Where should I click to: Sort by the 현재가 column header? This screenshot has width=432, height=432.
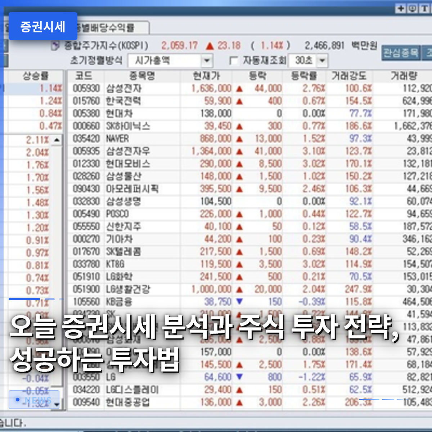(206, 76)
